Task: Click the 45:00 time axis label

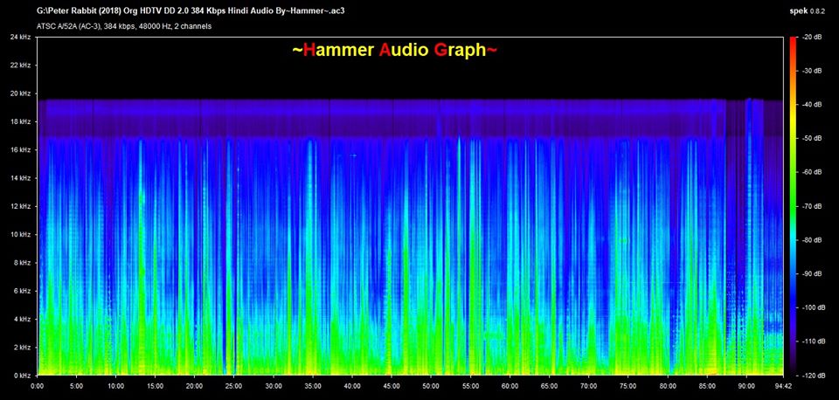Action: coord(392,385)
